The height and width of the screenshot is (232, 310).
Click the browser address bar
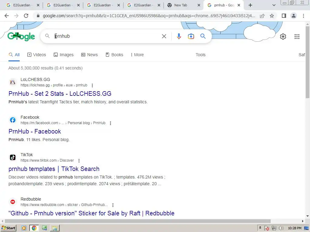[x=149, y=16]
